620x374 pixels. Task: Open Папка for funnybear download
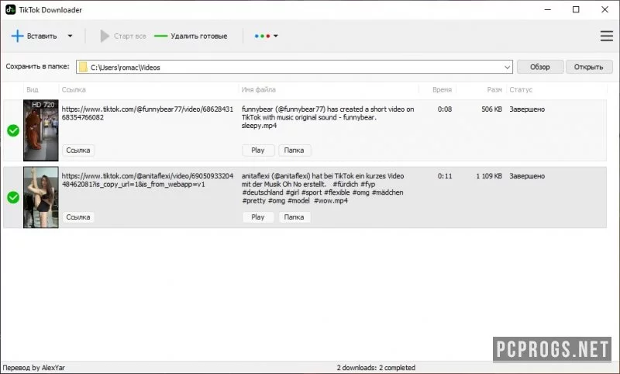pyautogui.click(x=294, y=150)
